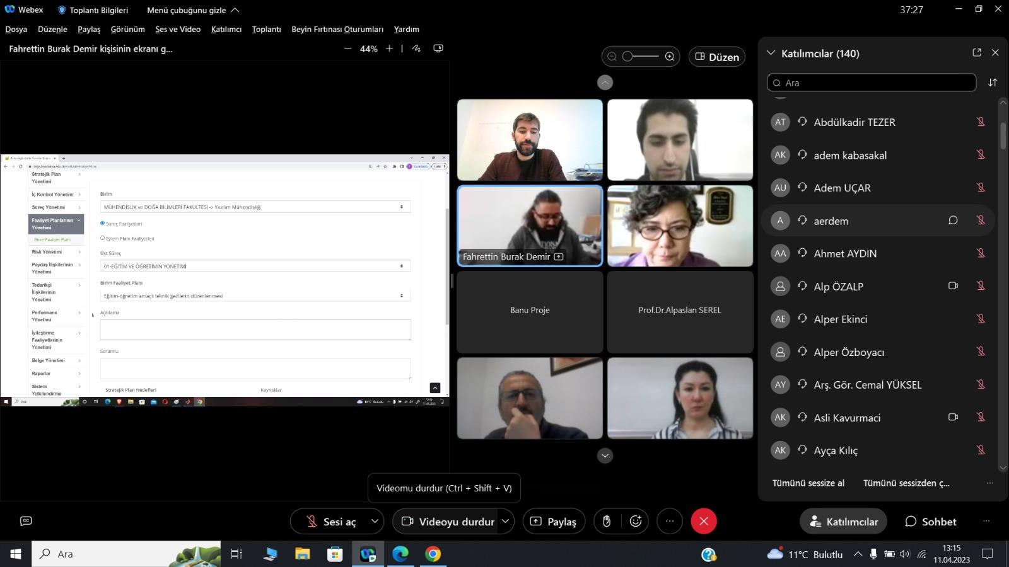The width and height of the screenshot is (1009, 567).
Task: Open Paylaş menu
Action: 89,29
